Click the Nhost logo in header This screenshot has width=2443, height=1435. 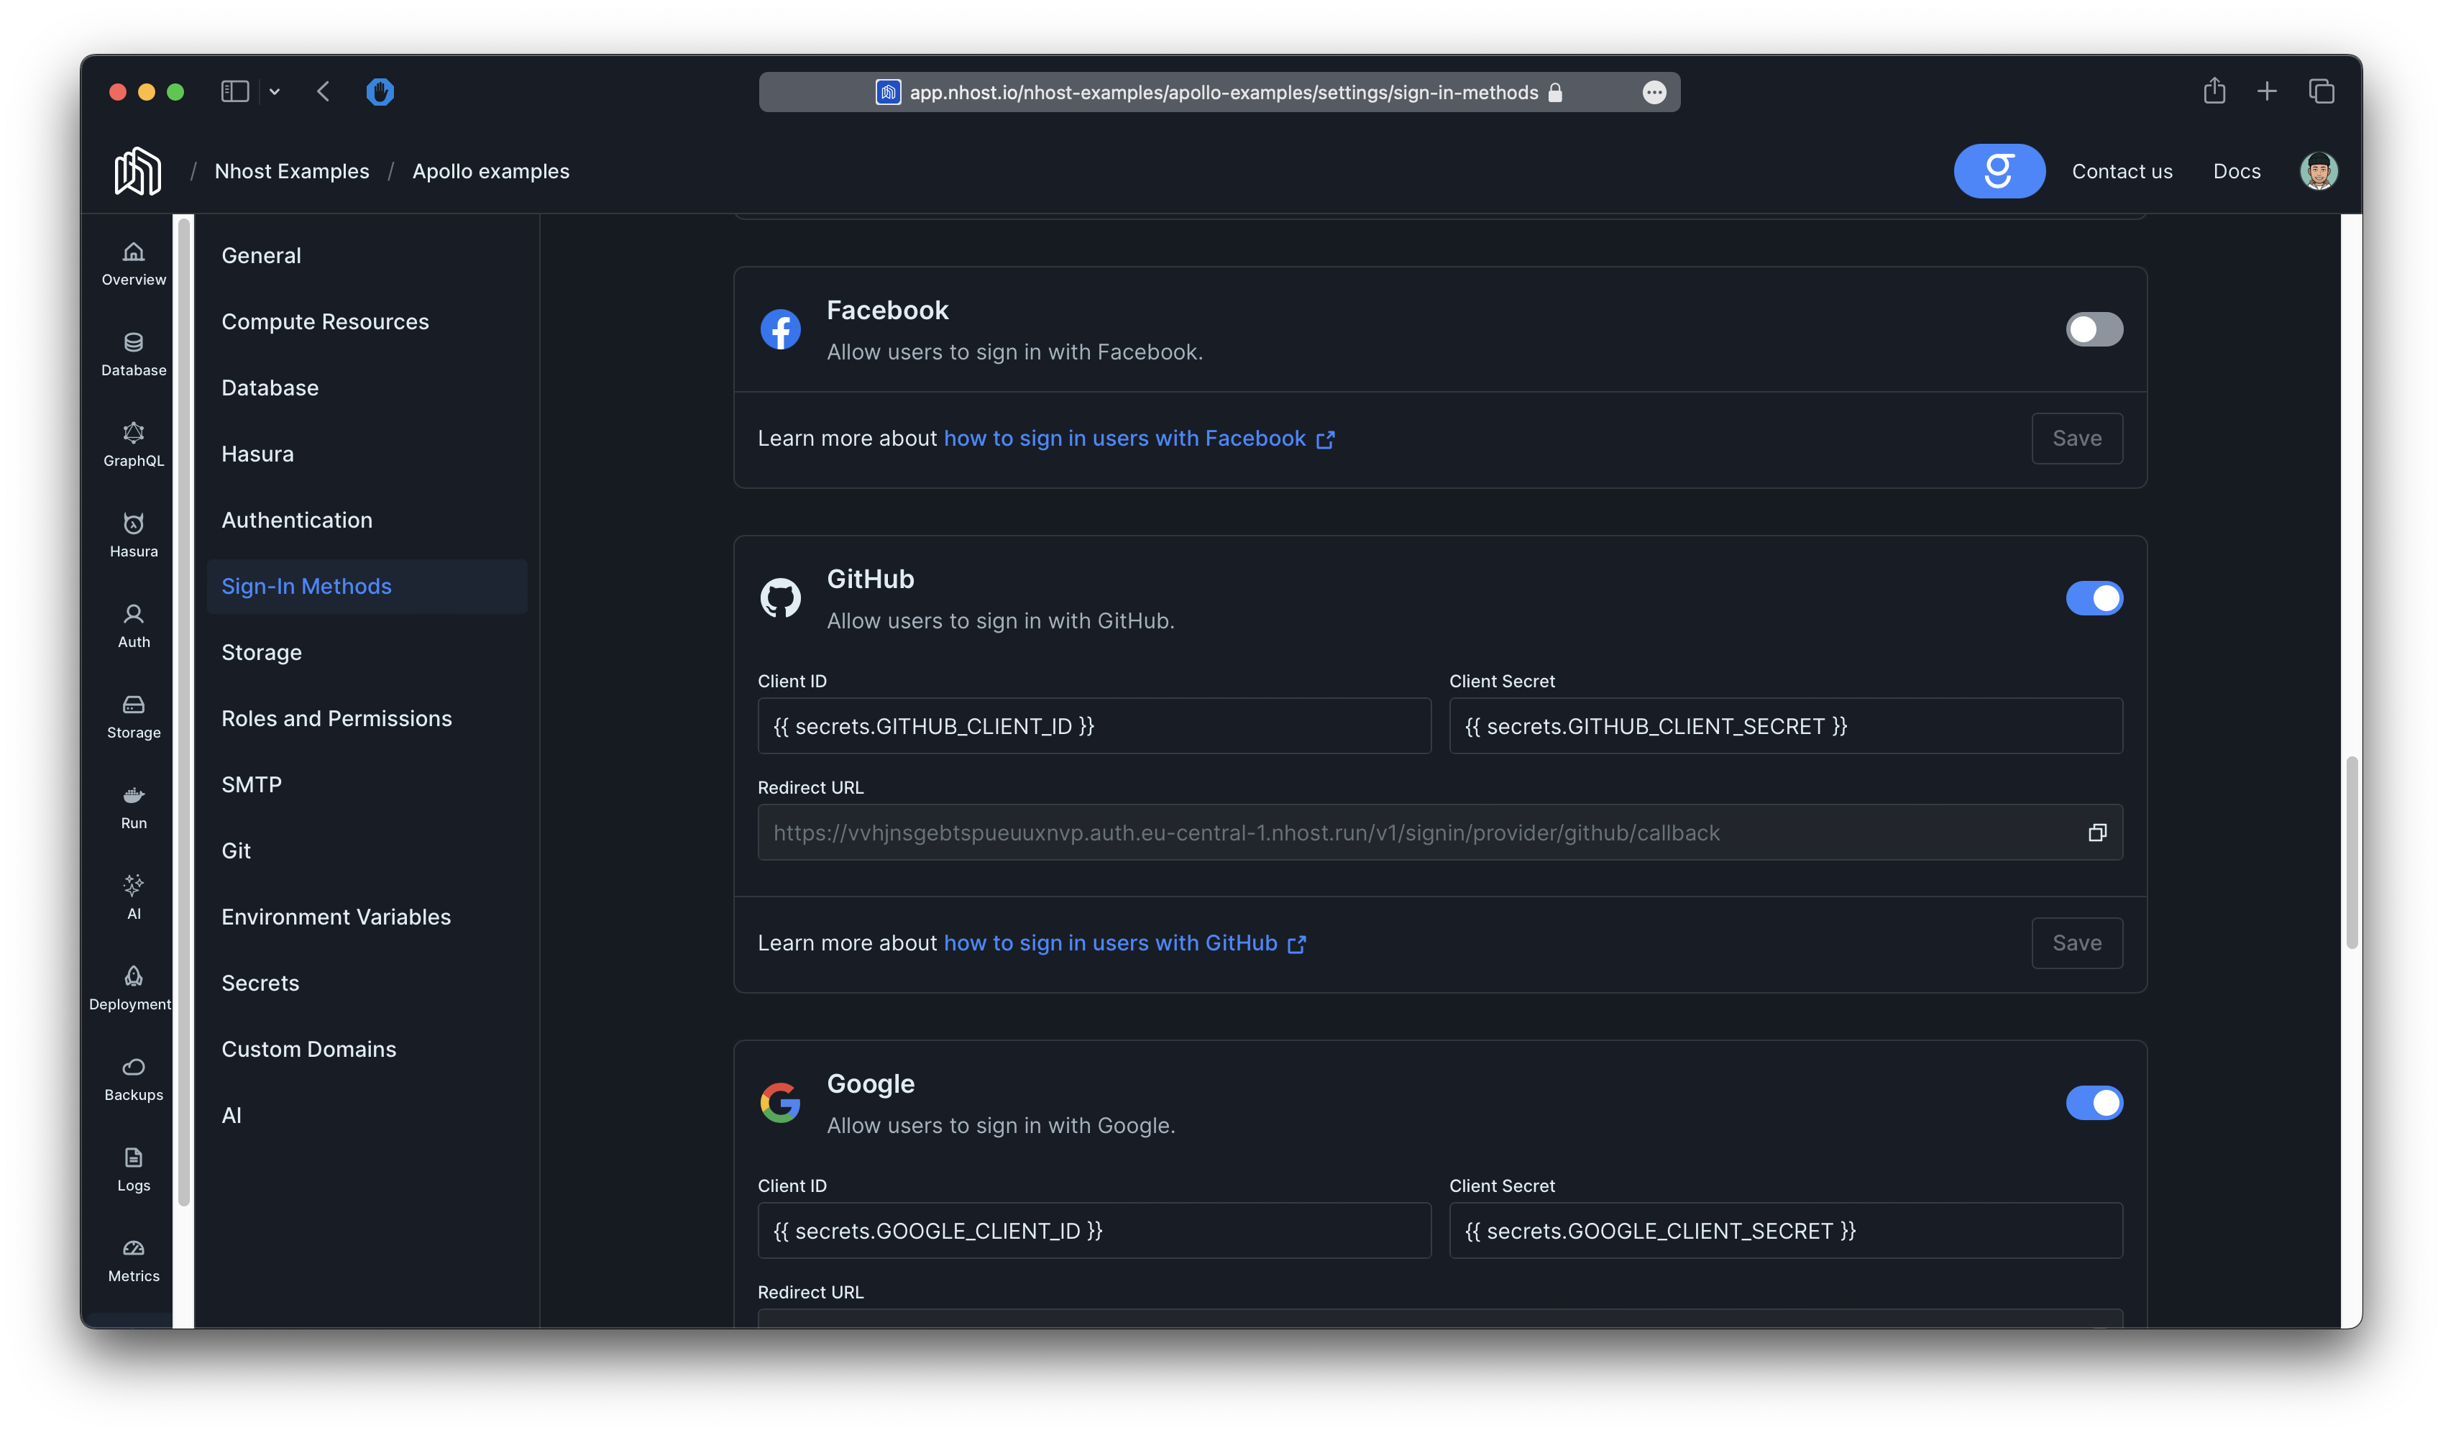[x=137, y=170]
